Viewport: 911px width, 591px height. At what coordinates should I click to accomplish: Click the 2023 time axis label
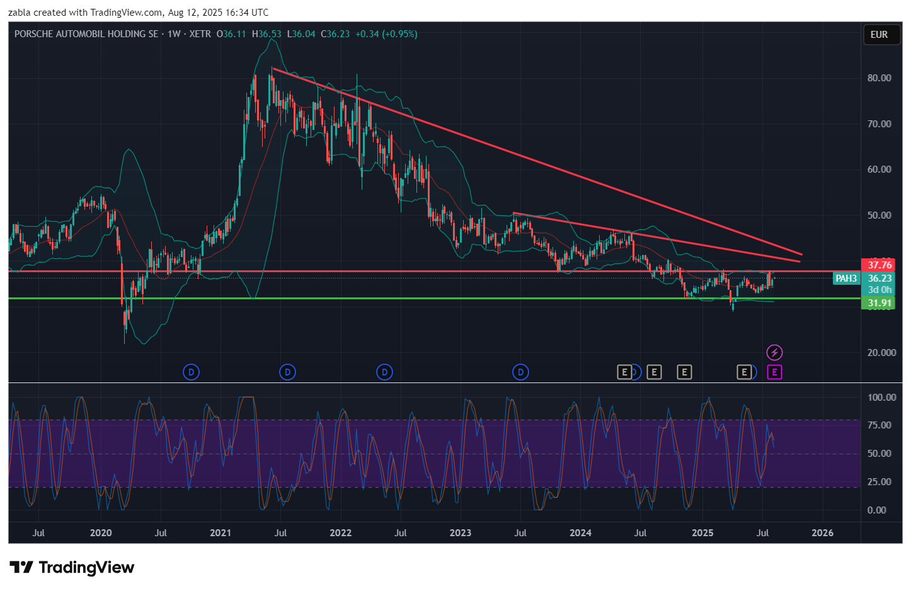pyautogui.click(x=461, y=533)
